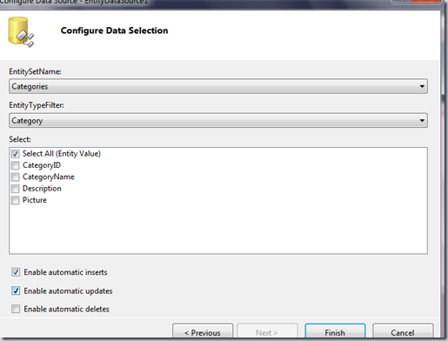
Task: Check the CategoryID checkbox
Action: pos(15,165)
